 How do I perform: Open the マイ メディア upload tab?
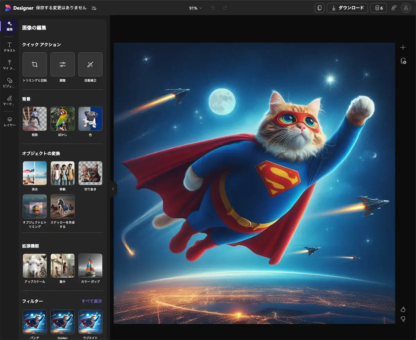[9, 65]
